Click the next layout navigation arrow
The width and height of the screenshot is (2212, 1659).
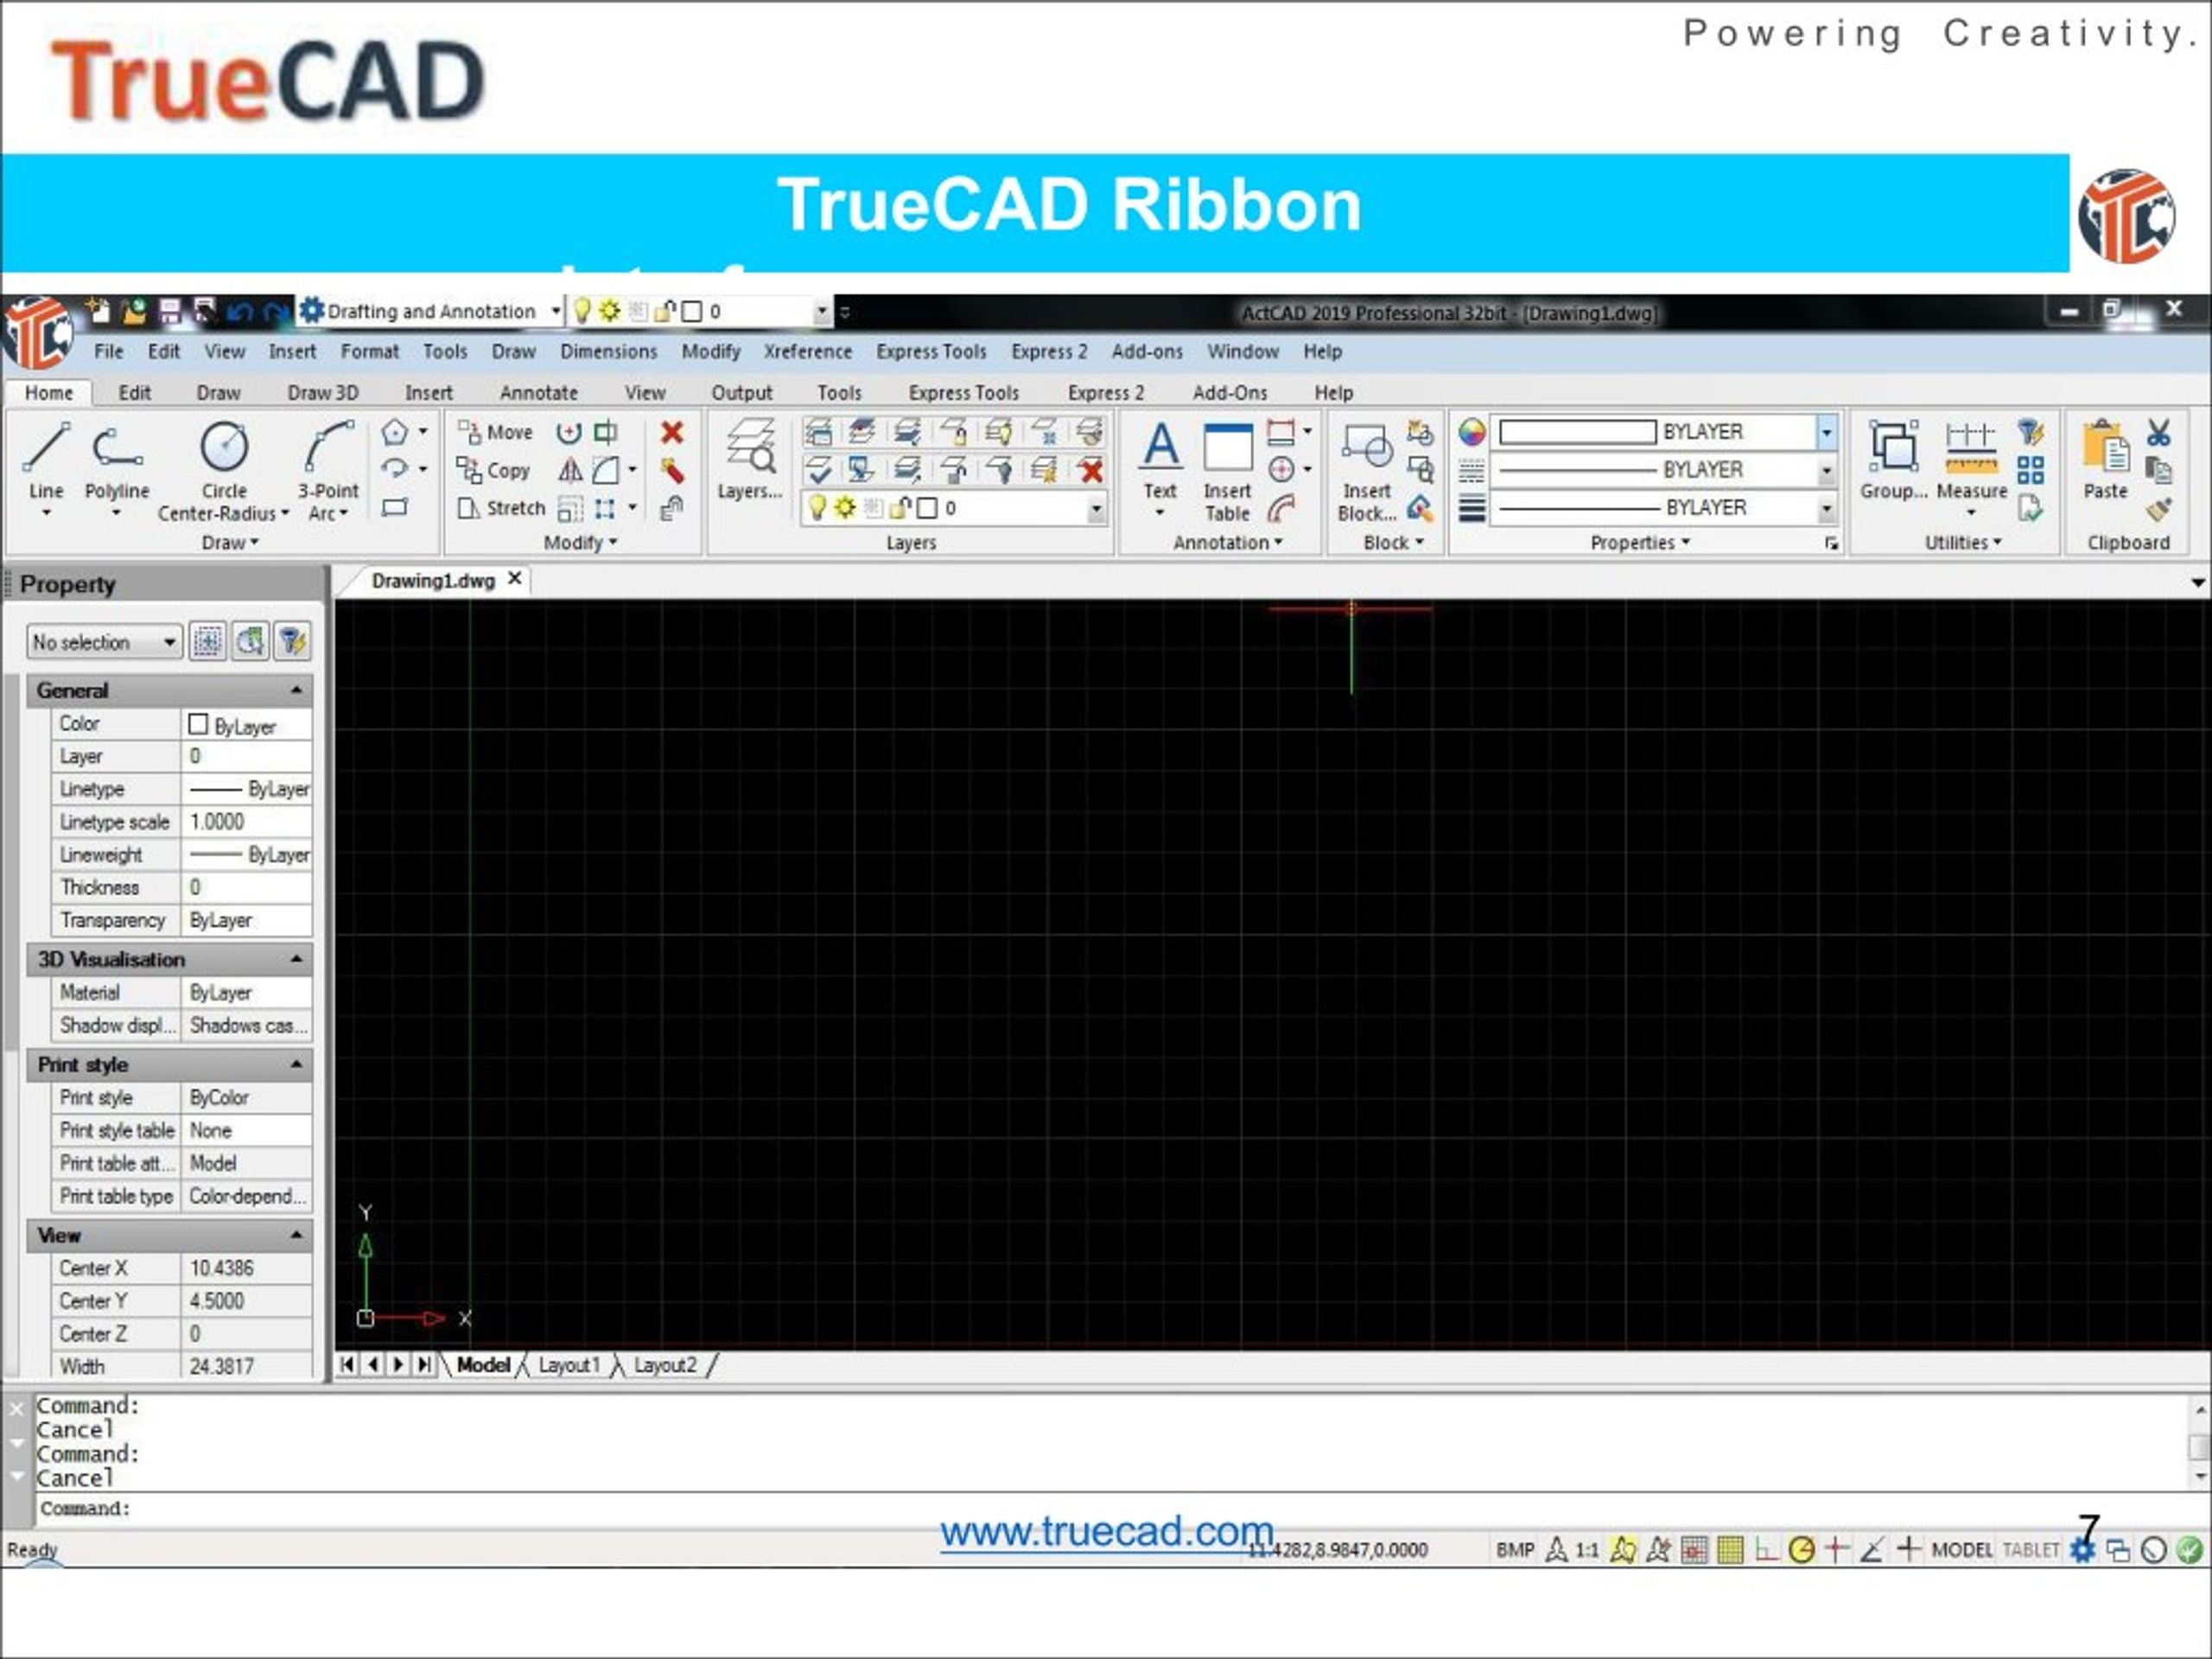point(398,1364)
